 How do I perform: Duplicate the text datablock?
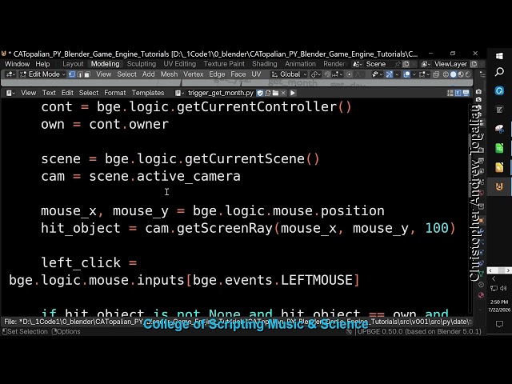pyautogui.click(x=268, y=93)
